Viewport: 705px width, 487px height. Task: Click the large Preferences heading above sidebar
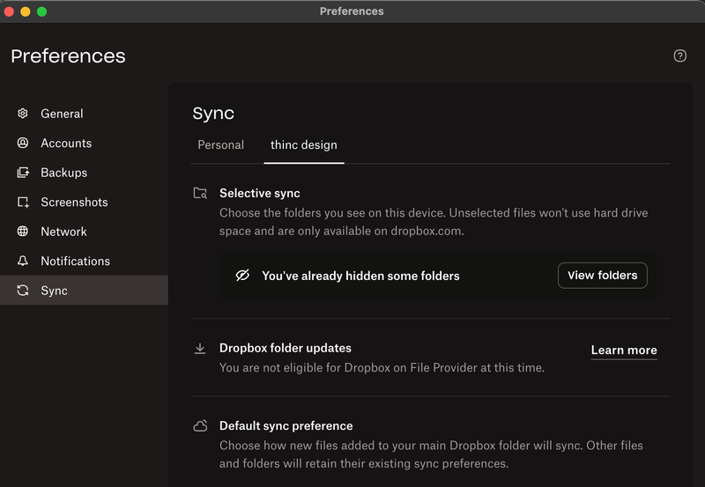68,56
